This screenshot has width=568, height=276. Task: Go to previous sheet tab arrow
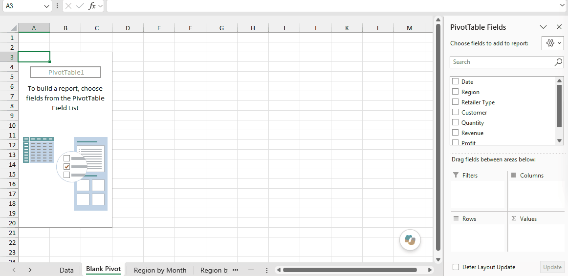14,270
